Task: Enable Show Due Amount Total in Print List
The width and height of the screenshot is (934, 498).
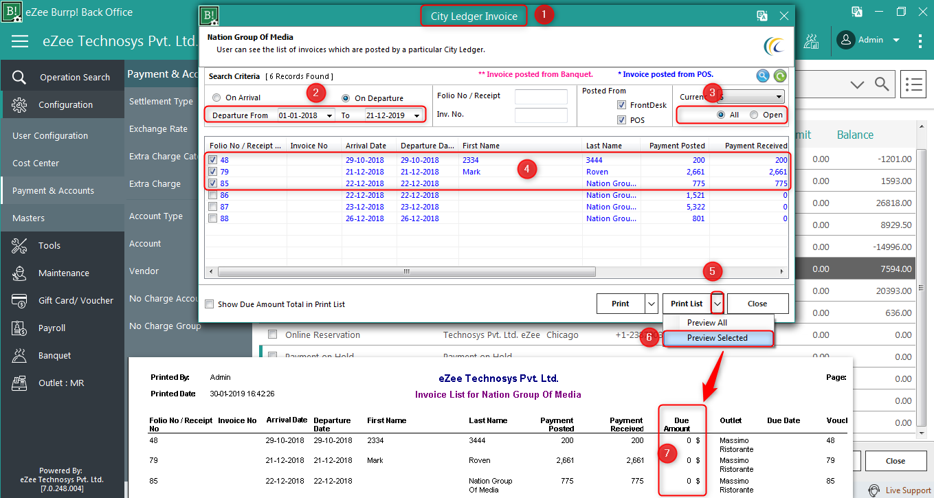Action: click(209, 304)
